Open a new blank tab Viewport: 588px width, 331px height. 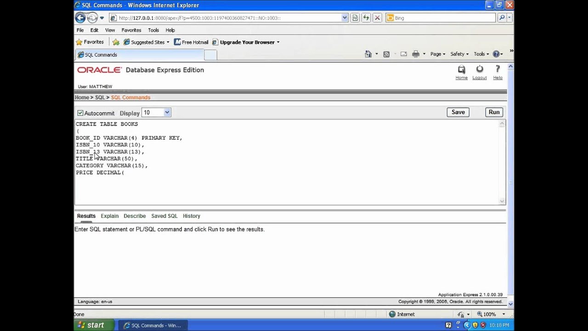[210, 55]
